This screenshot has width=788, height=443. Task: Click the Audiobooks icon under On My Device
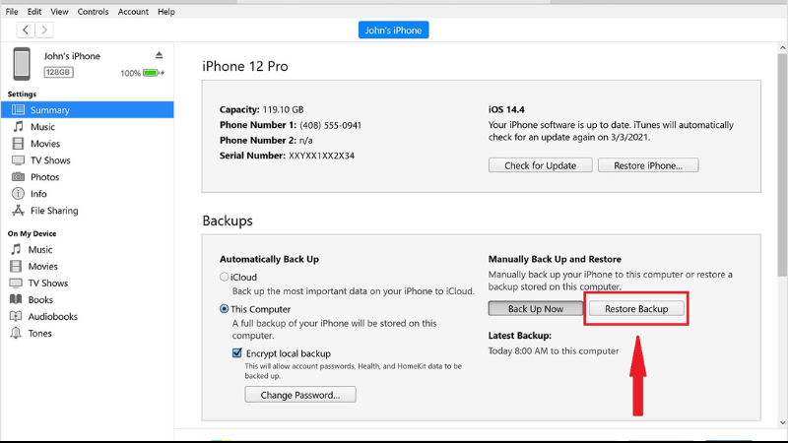16,316
